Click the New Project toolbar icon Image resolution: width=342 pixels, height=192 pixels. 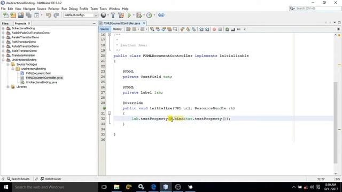13,15
